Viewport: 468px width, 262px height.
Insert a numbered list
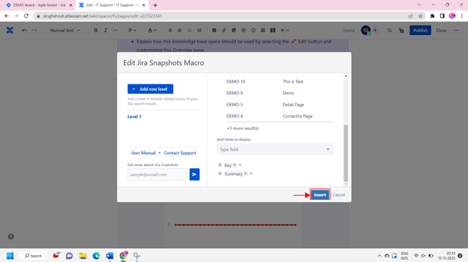(x=179, y=30)
